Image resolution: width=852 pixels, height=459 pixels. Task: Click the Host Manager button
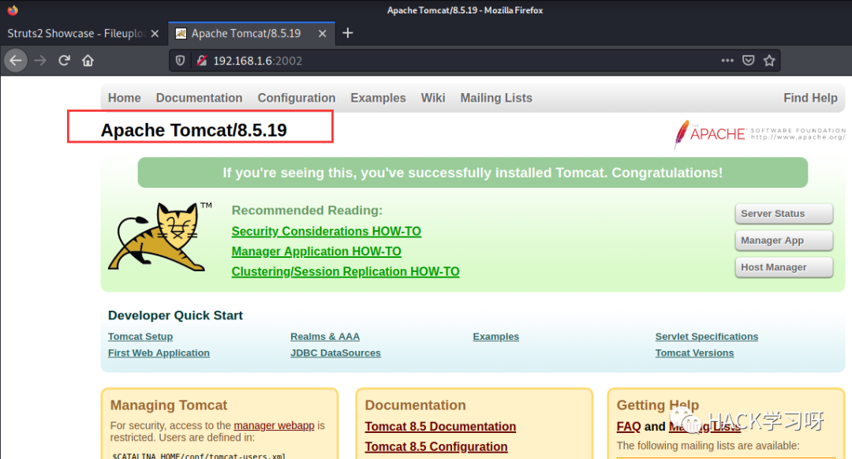[x=783, y=267]
